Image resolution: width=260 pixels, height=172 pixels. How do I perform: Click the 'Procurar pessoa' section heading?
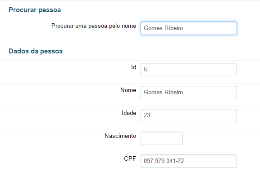(35, 10)
